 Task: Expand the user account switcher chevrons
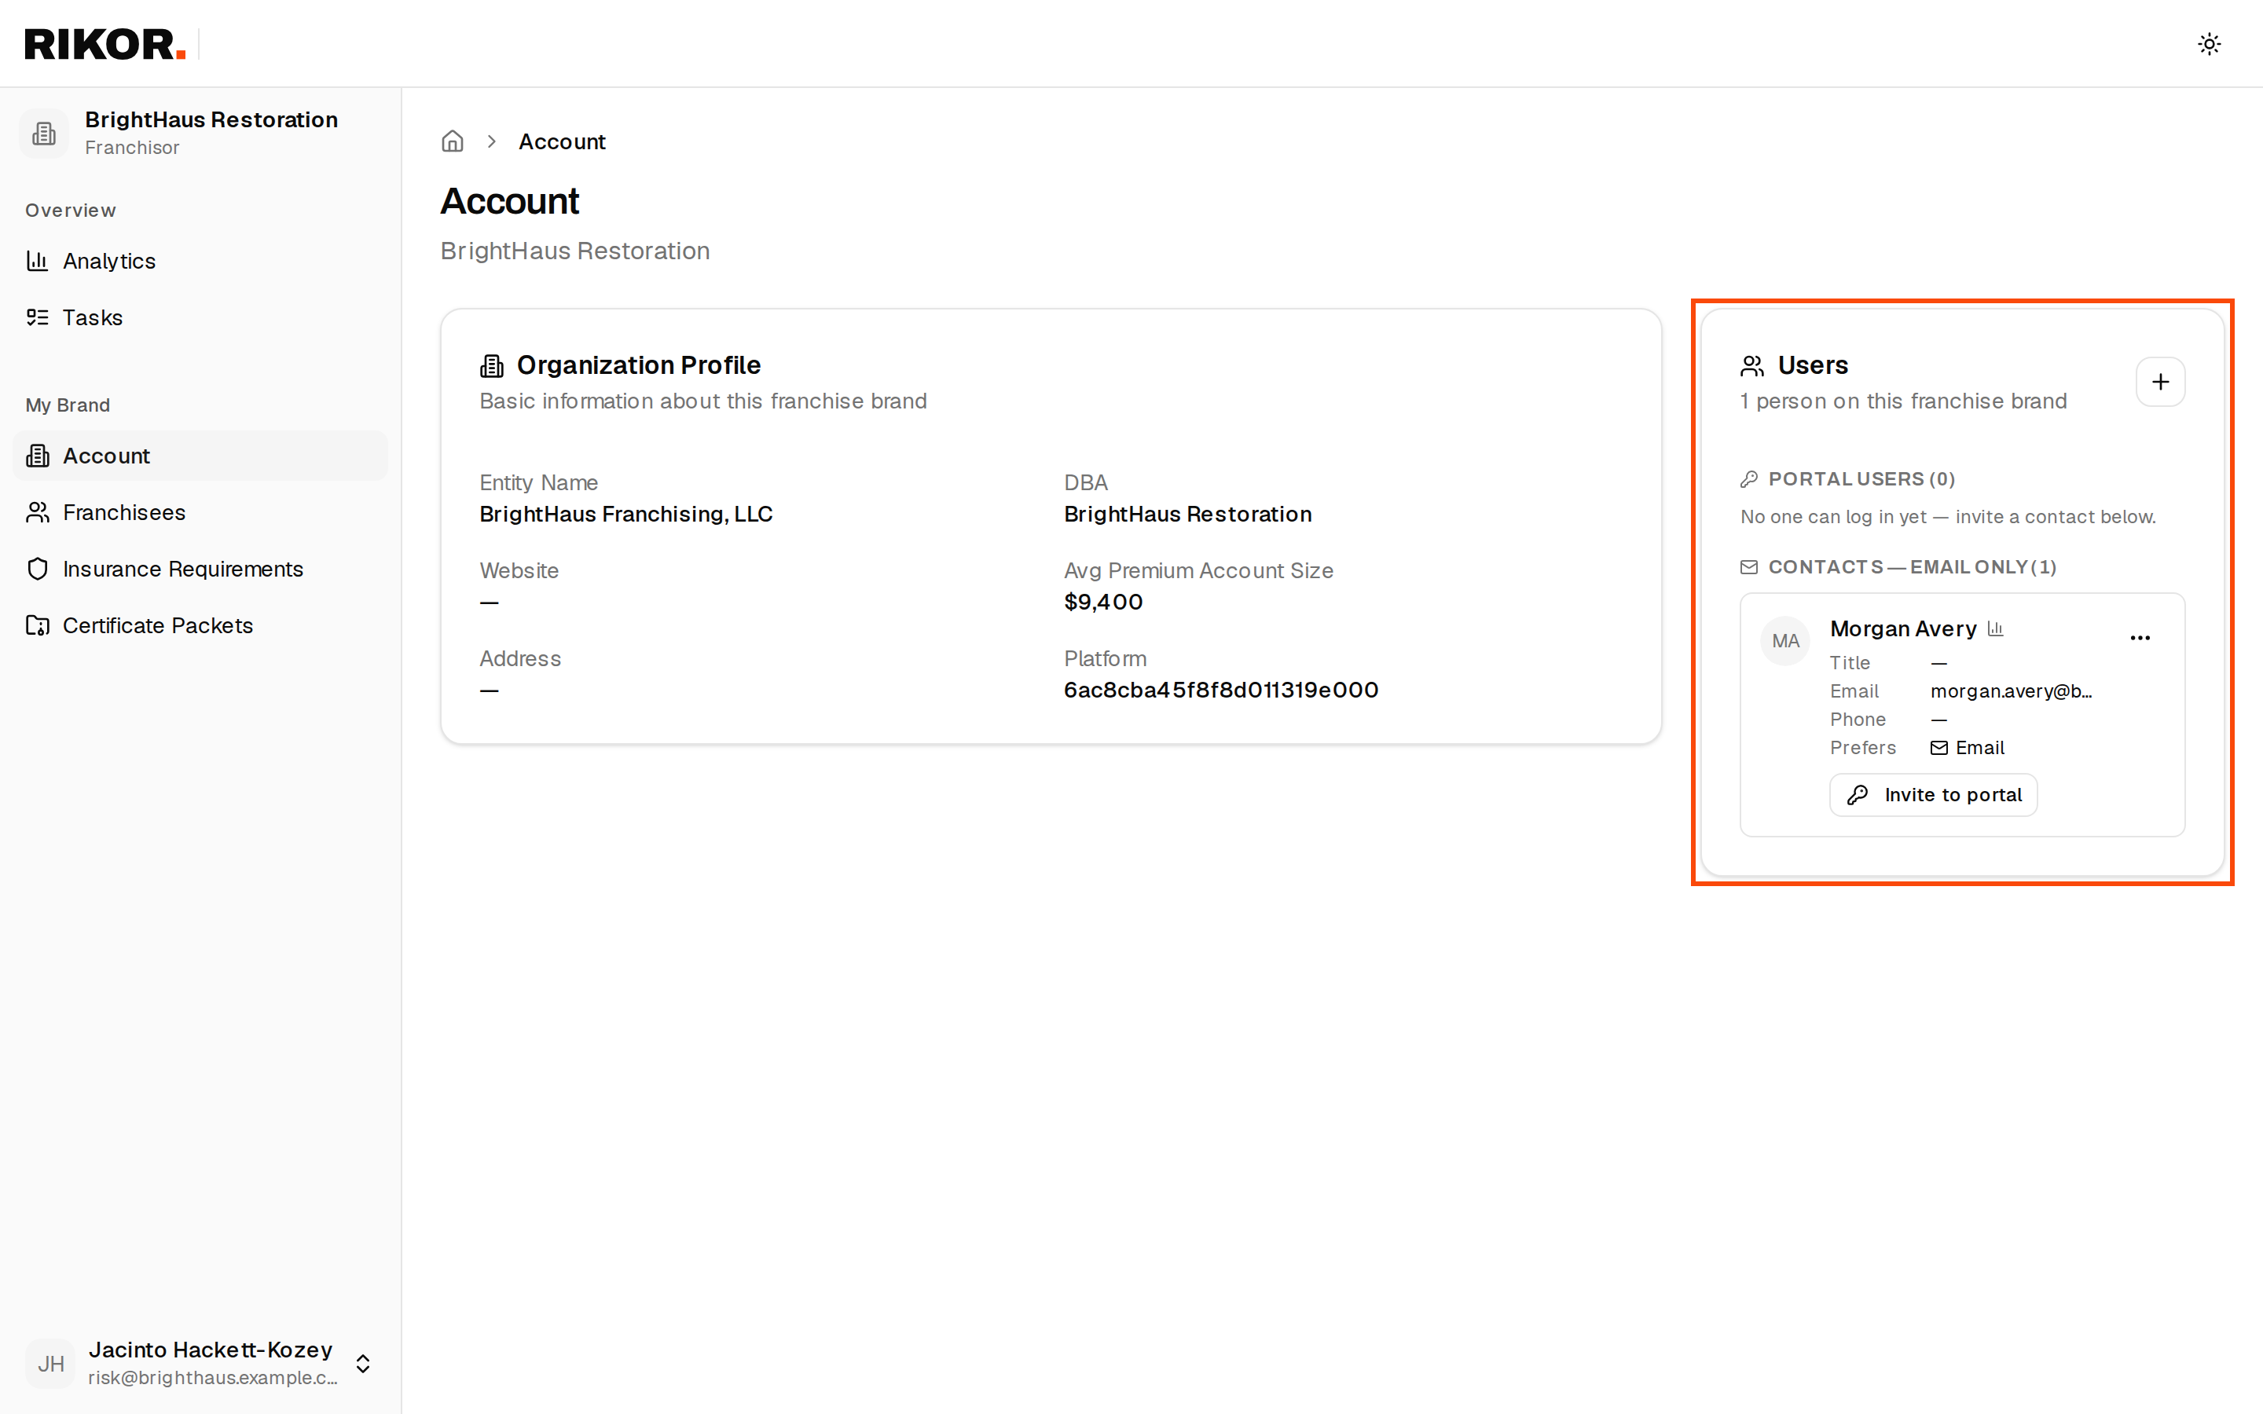[363, 1364]
